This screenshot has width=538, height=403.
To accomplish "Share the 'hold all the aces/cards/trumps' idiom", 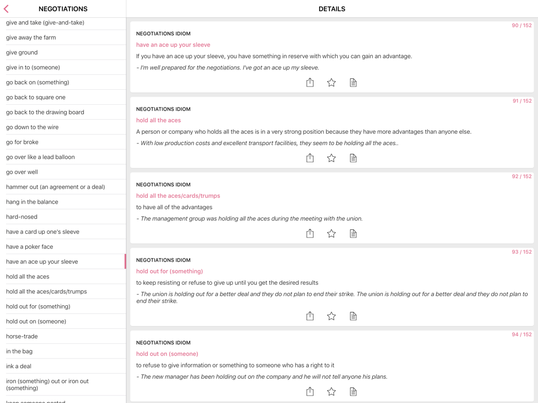I will pyautogui.click(x=310, y=233).
